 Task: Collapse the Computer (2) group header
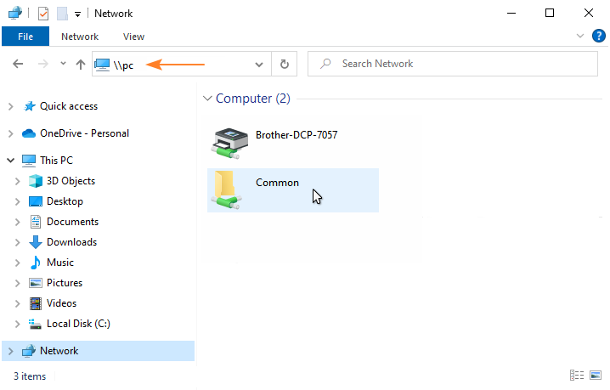click(207, 99)
